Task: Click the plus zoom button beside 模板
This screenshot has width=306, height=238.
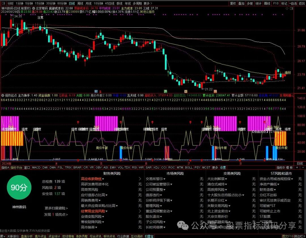Action: [x=297, y=167]
